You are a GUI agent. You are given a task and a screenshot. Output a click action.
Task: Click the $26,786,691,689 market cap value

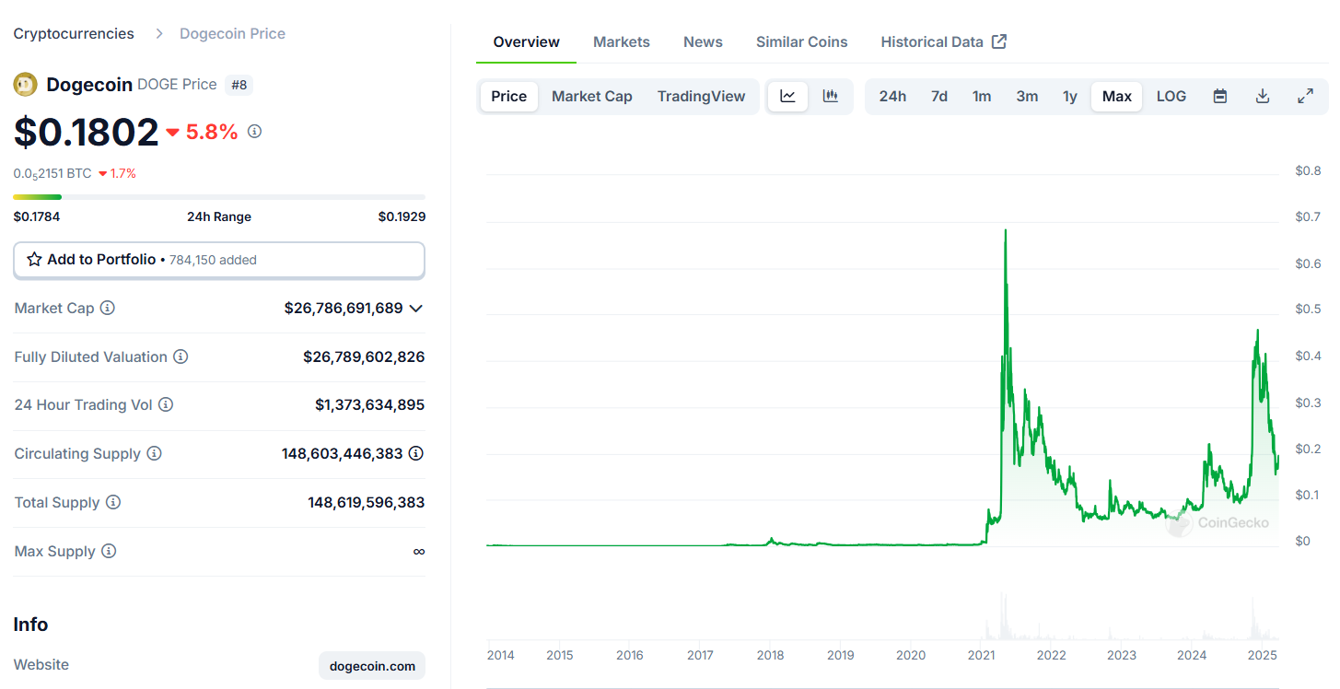point(344,308)
